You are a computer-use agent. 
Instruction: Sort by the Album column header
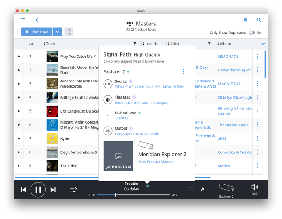click(224, 44)
